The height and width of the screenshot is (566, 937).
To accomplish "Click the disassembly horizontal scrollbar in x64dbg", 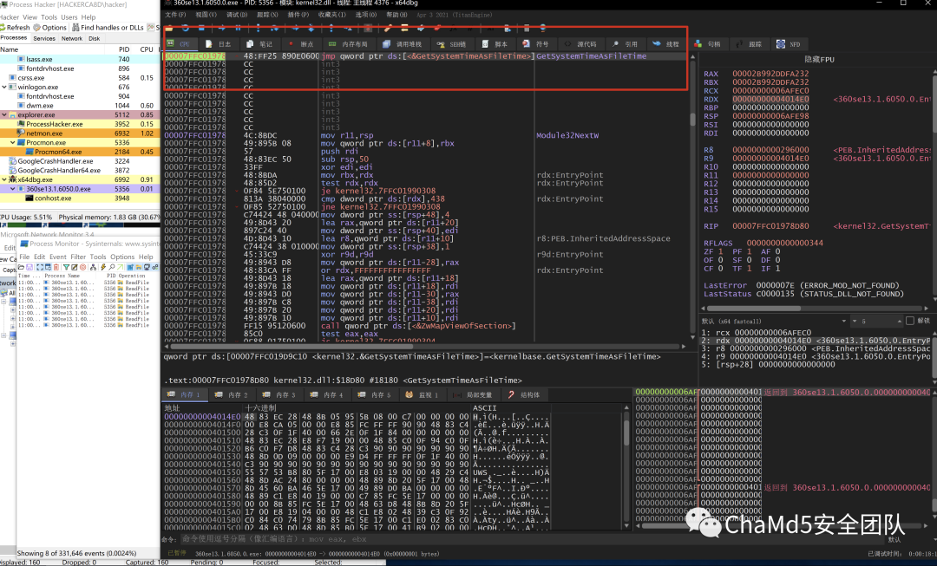I will (x=425, y=346).
